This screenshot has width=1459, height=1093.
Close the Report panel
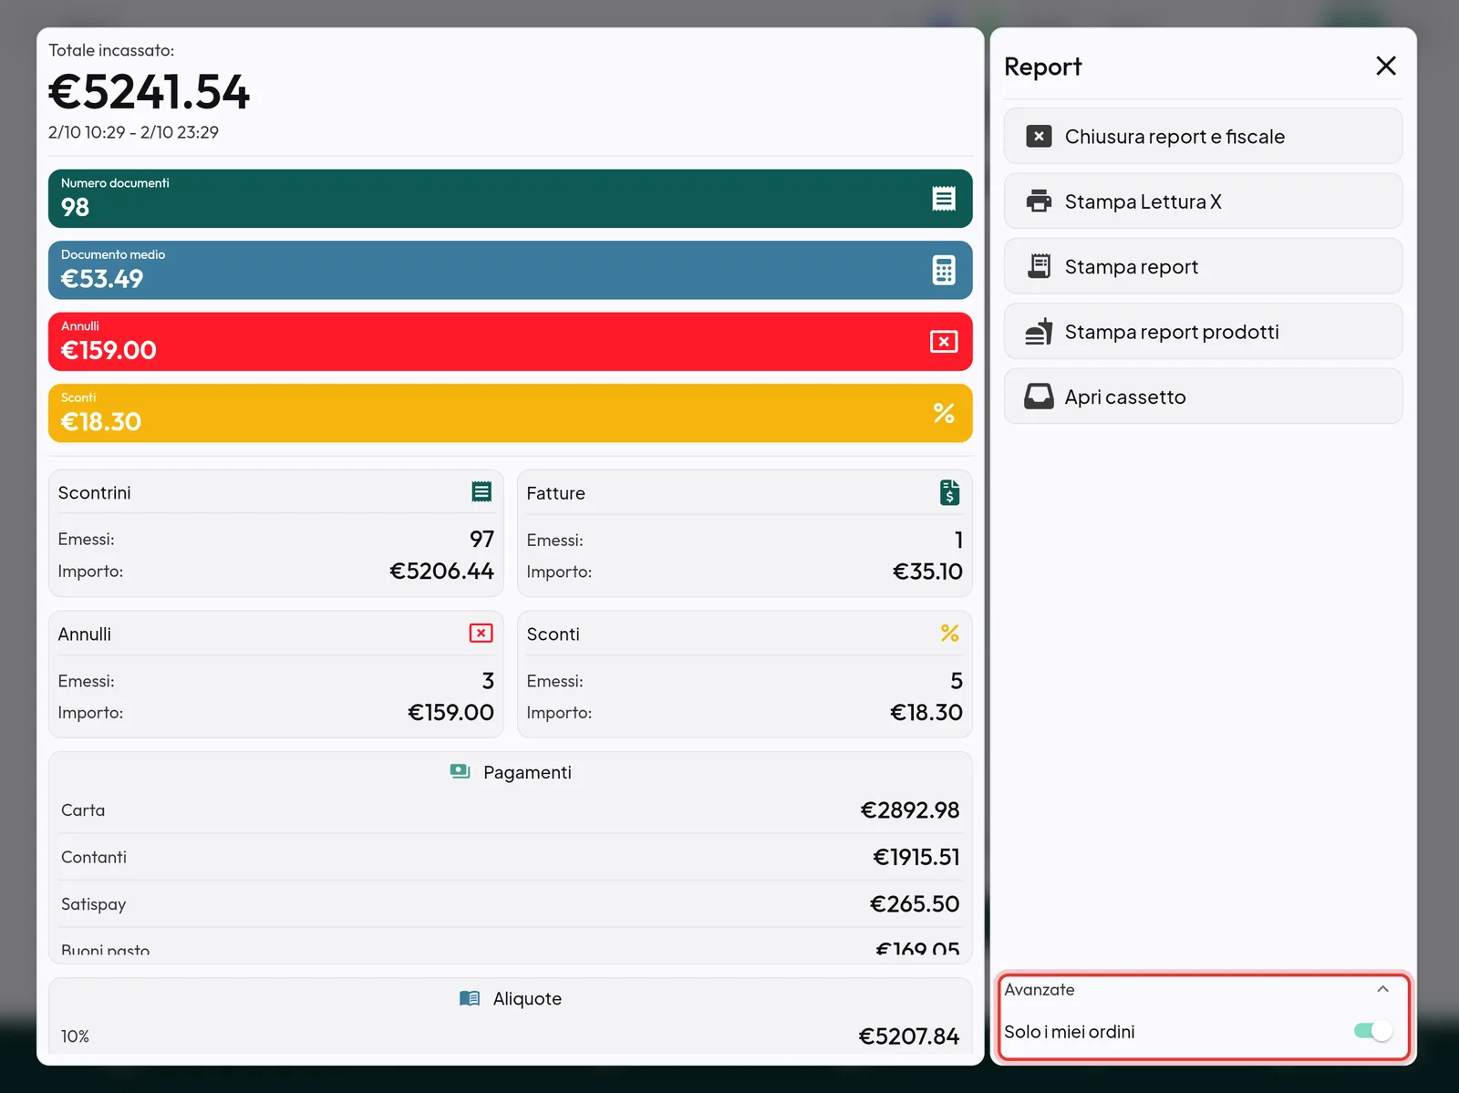[1385, 66]
